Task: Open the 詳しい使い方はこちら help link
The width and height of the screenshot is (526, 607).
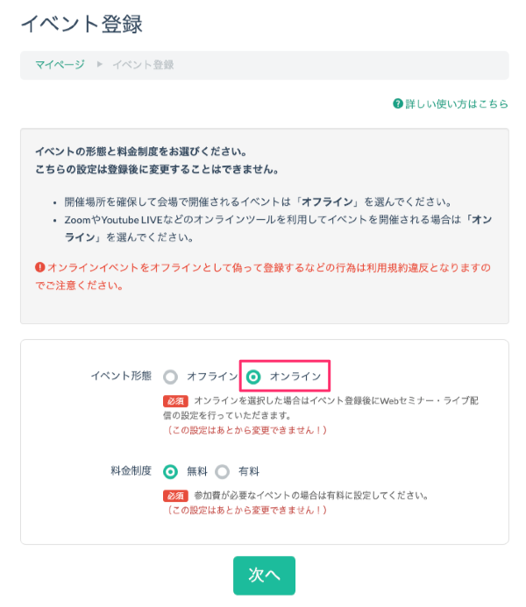Action: pyautogui.click(x=457, y=103)
